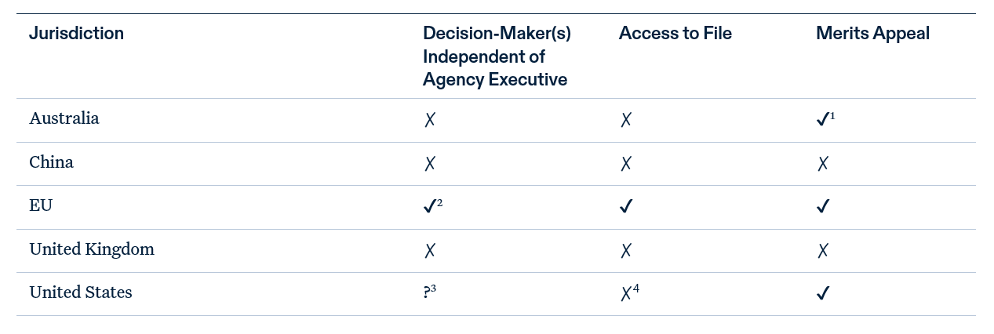Click the EU Merits Appeal check mark
The height and width of the screenshot is (334, 994).
(823, 207)
